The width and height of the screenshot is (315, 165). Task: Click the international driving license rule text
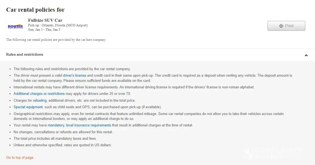coord(134,87)
